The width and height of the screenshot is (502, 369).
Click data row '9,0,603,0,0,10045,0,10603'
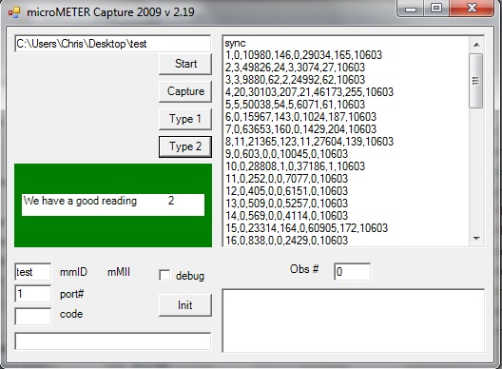(286, 154)
